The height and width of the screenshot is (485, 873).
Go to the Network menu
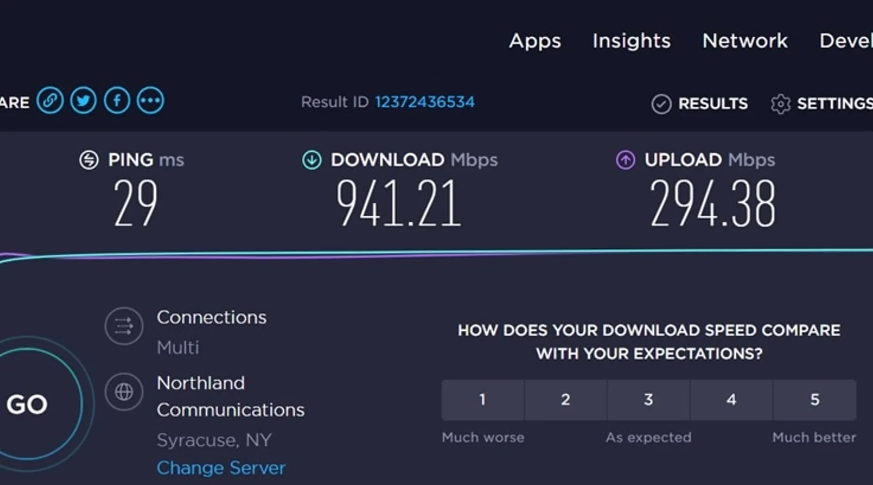coord(745,41)
